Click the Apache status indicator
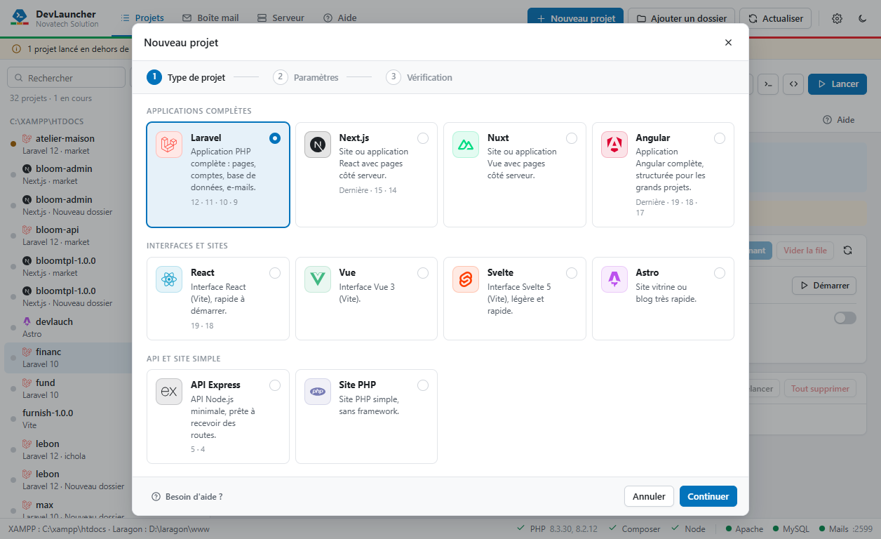This screenshot has height=539, width=881. coord(744,529)
